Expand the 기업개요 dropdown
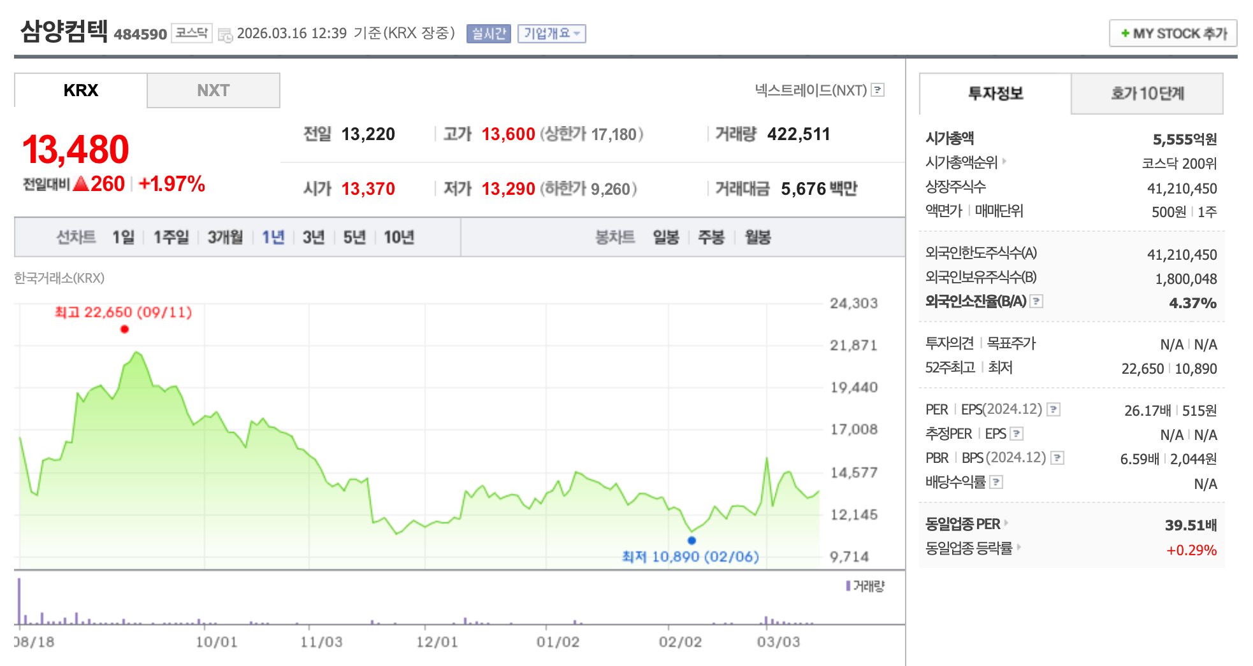Viewport: 1253px width, 666px height. [x=552, y=34]
